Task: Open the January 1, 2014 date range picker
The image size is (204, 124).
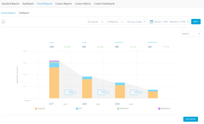Action: [169, 22]
